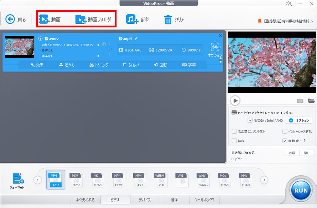The width and height of the screenshot is (317, 208).
Task: Select MOV H264 output format
Action: click(225, 180)
